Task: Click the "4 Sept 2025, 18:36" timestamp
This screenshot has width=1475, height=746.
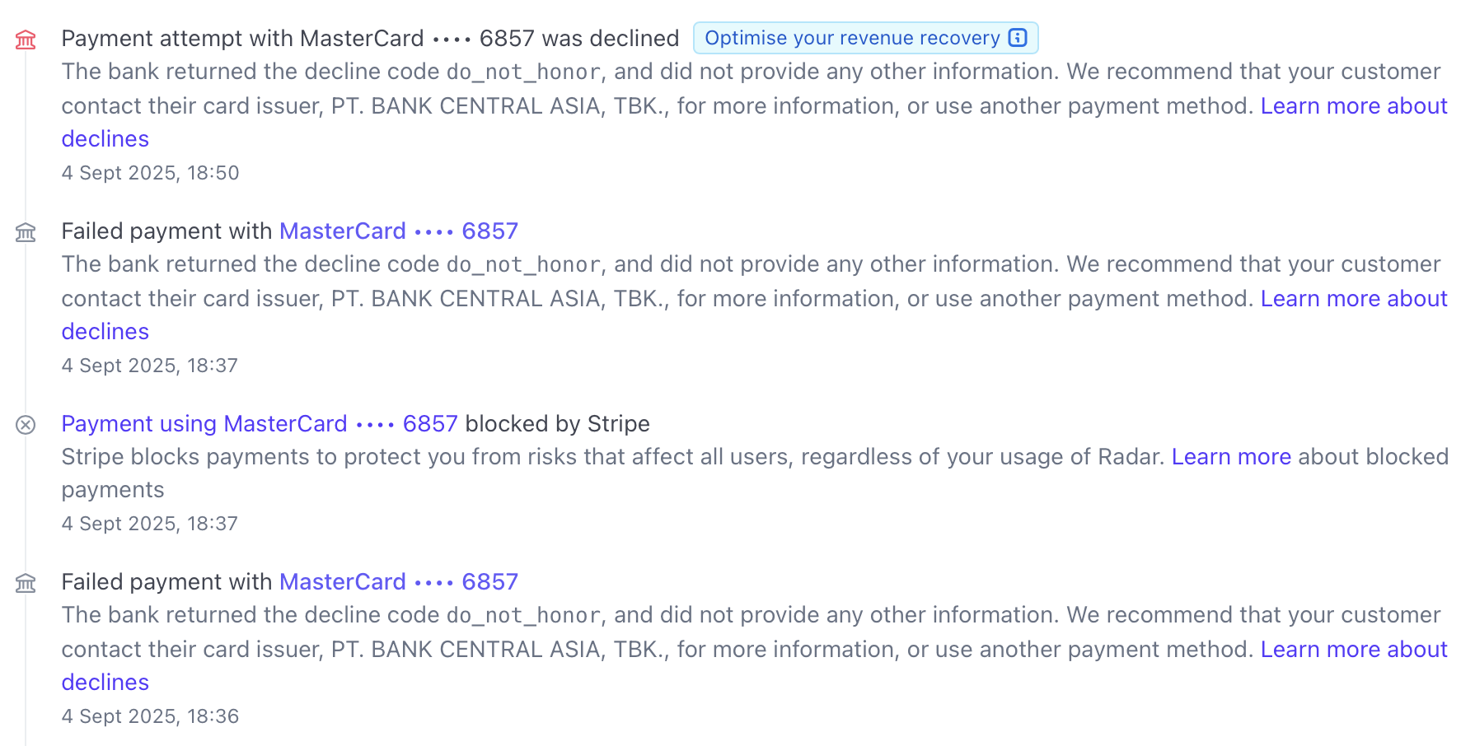Action: click(x=150, y=716)
